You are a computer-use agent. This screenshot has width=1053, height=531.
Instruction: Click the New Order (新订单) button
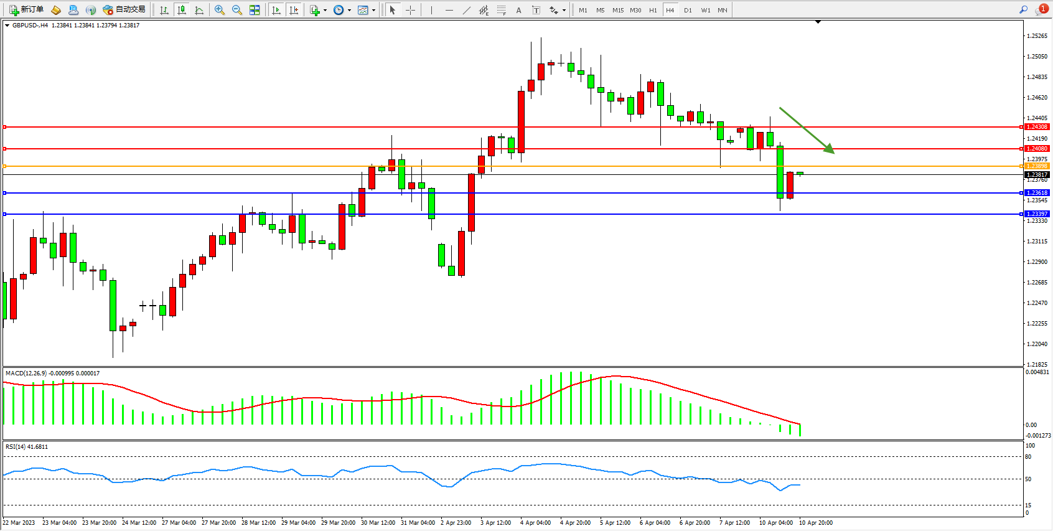pos(26,10)
